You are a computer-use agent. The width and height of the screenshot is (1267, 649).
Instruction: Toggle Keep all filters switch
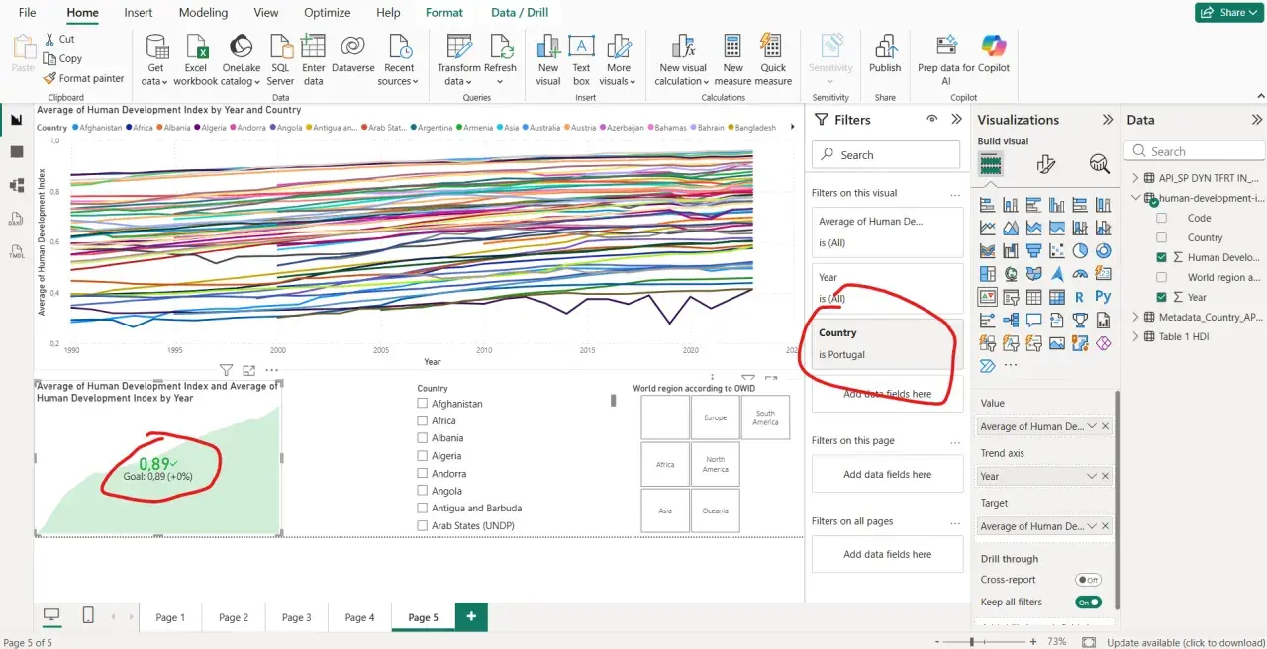[1088, 602]
